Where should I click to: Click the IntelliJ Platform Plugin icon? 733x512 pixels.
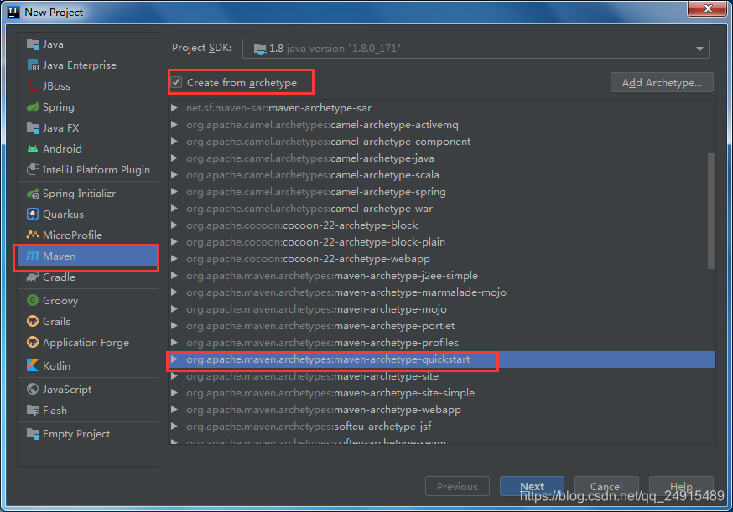tap(33, 169)
